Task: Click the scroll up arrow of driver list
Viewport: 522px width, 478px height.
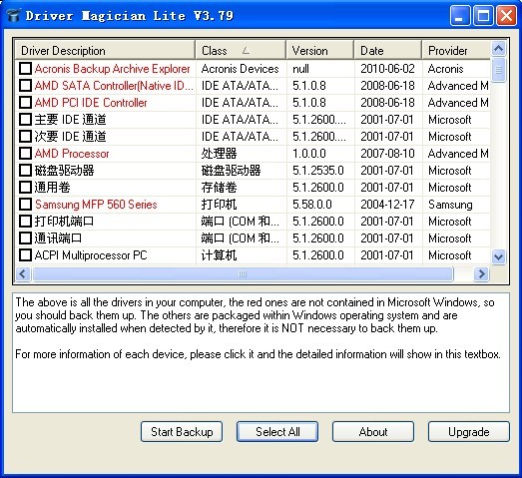Action: tap(498, 49)
